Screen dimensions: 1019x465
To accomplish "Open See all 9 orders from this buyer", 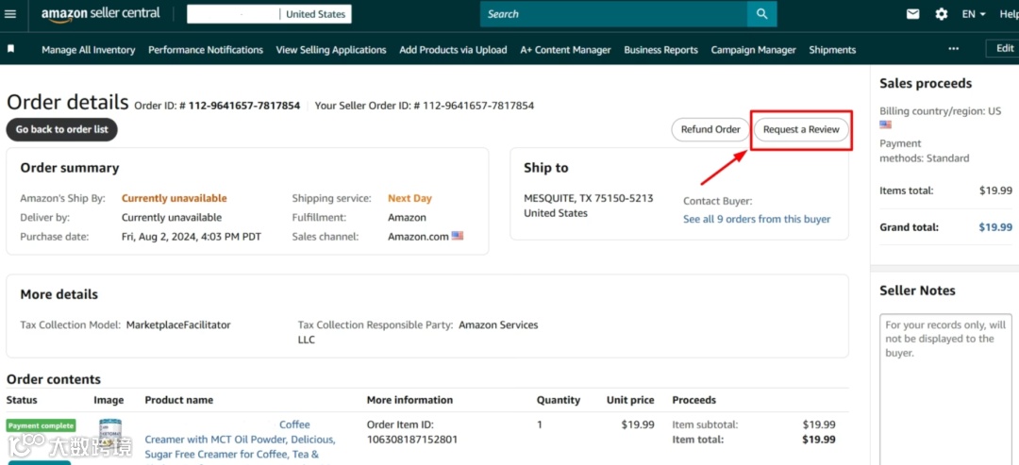I will point(757,219).
